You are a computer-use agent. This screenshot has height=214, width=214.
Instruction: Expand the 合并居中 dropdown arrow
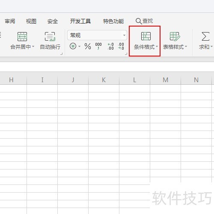pos(33,47)
